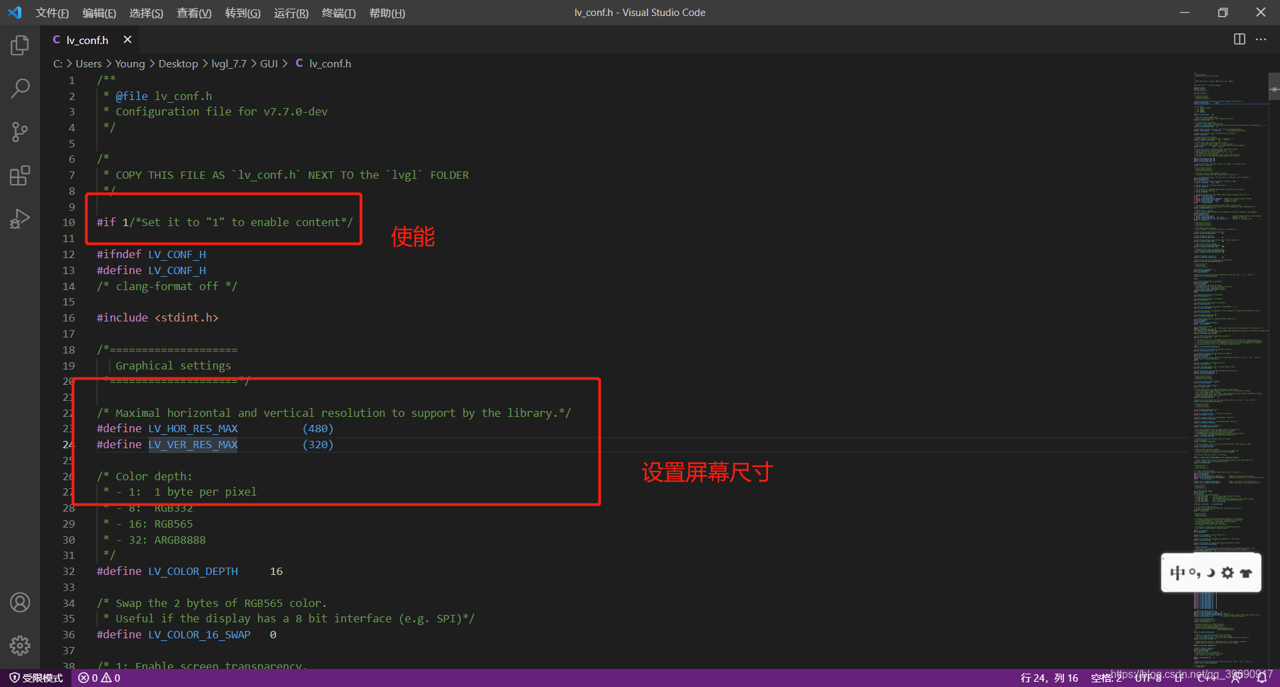Toggle the IME punctuation mode button
The width and height of the screenshot is (1280, 687).
tap(1195, 573)
